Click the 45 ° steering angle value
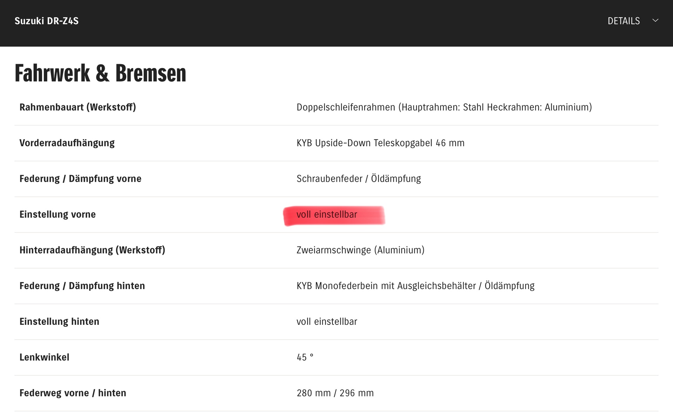The width and height of the screenshot is (673, 415). click(x=305, y=357)
